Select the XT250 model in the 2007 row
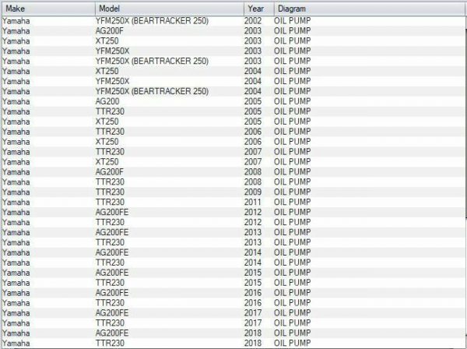Image resolution: width=467 pixels, height=349 pixels. click(107, 162)
